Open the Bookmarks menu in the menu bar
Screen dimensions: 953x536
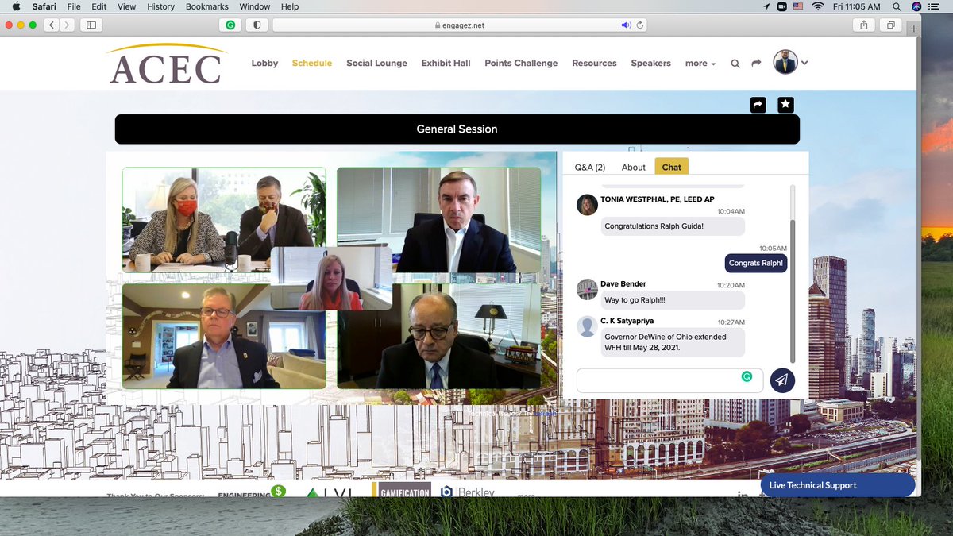(x=207, y=6)
